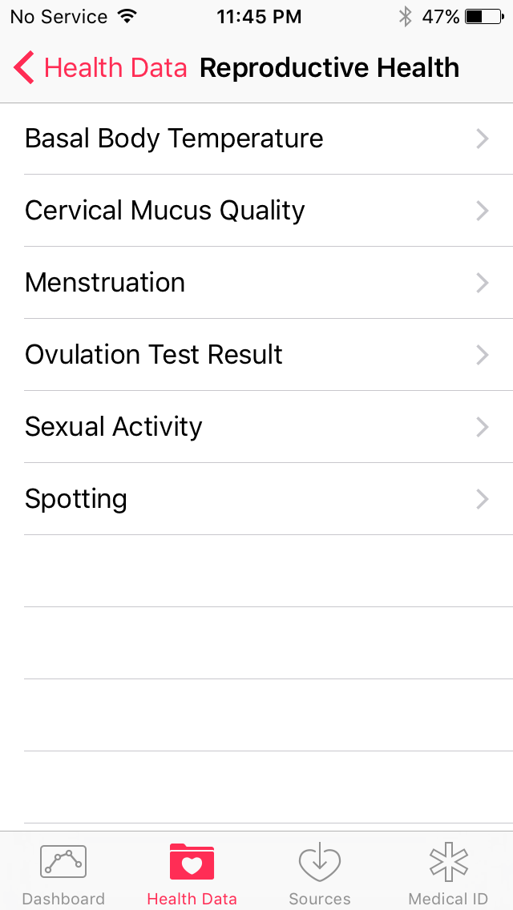This screenshot has width=513, height=910.
Task: Expand Basal Body Temperature chevron
Action: point(482,139)
